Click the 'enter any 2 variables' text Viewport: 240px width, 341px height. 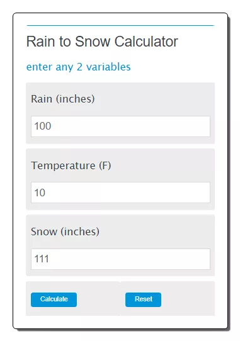[78, 67]
